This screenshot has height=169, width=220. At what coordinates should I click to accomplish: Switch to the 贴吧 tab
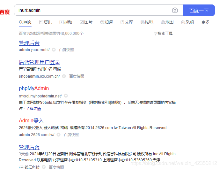coord(147,22)
